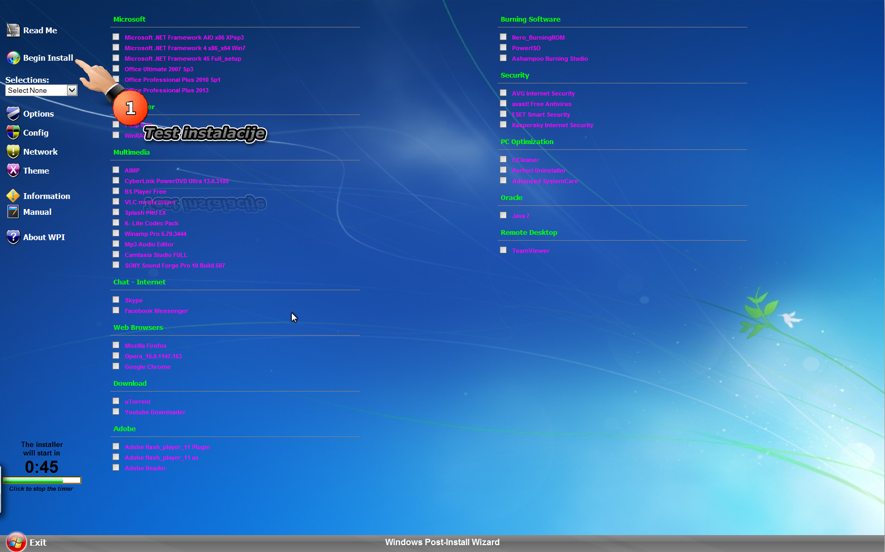Click the "Splash PRO EX" label

tap(145, 213)
